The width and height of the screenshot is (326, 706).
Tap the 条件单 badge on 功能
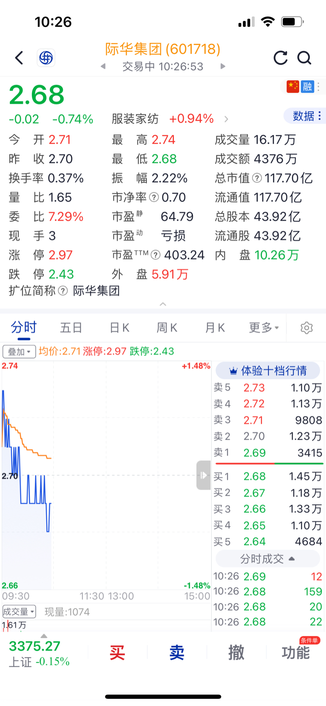(309, 641)
